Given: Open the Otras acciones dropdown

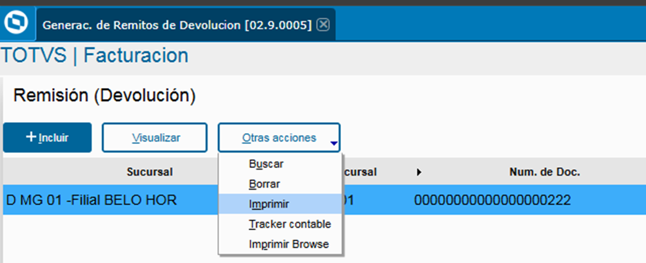Looking at the screenshot, I should click(x=279, y=138).
